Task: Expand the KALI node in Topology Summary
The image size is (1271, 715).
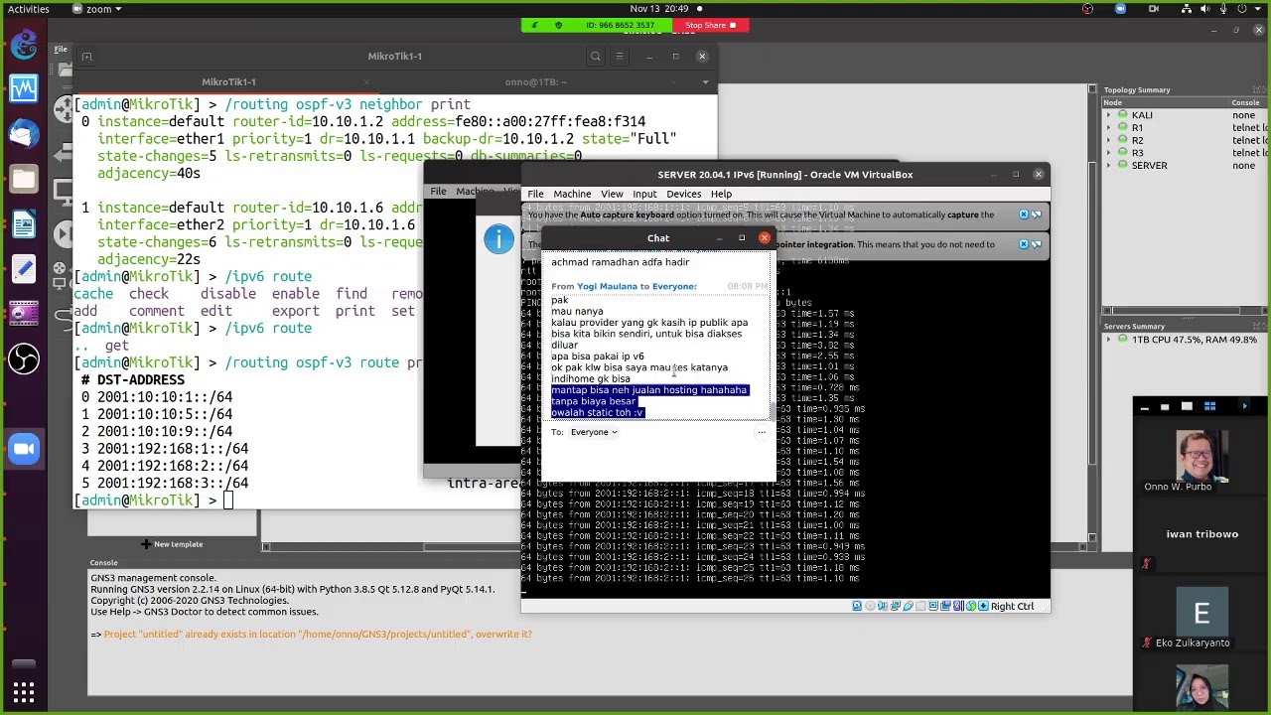Action: click(x=1109, y=115)
